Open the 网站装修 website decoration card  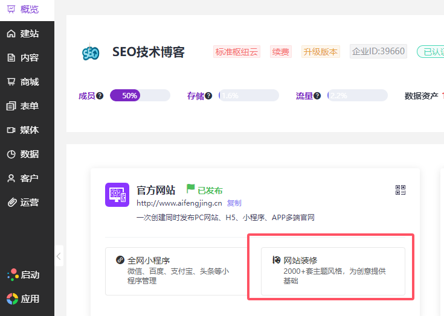(333, 271)
